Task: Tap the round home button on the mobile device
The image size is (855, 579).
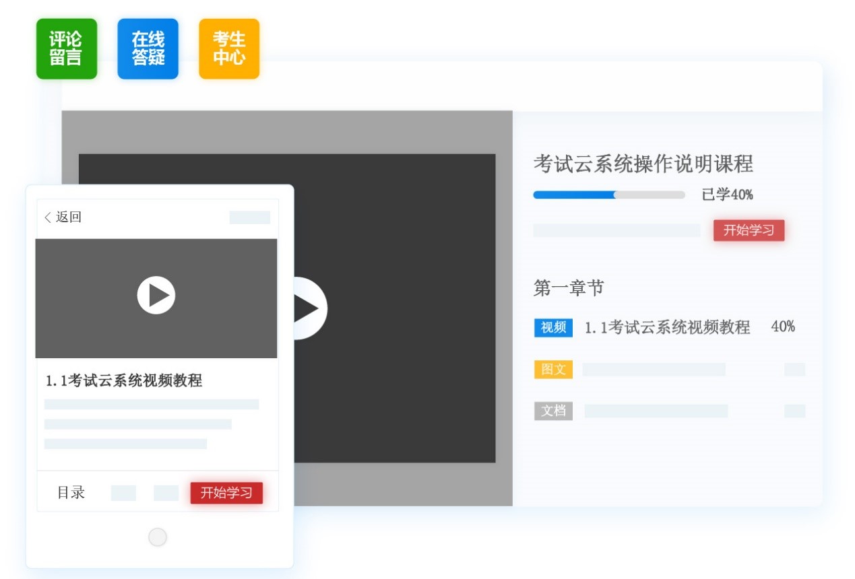Action: (x=158, y=537)
